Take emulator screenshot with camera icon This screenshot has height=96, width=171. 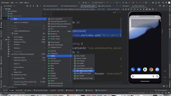147,9
